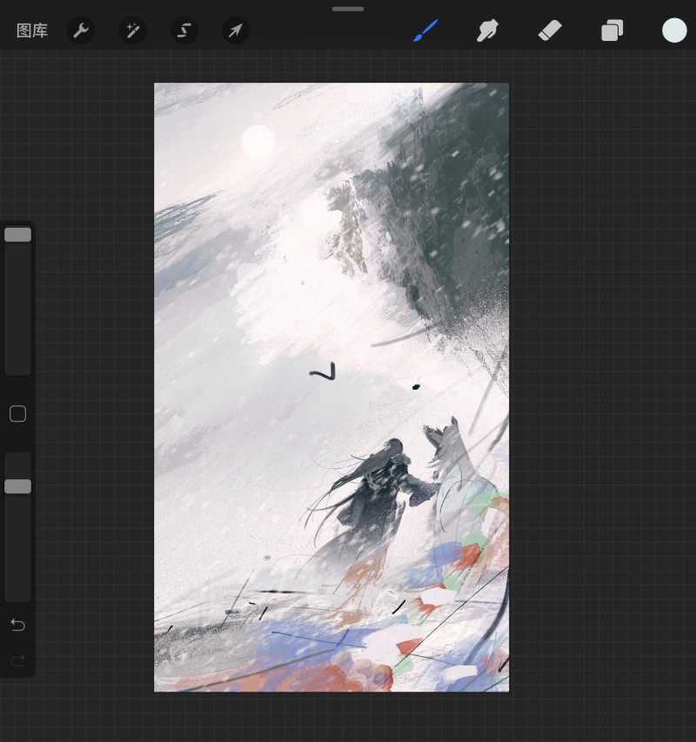Image resolution: width=696 pixels, height=742 pixels.
Task: Open the 图库 gallery
Action: pyautogui.click(x=32, y=30)
